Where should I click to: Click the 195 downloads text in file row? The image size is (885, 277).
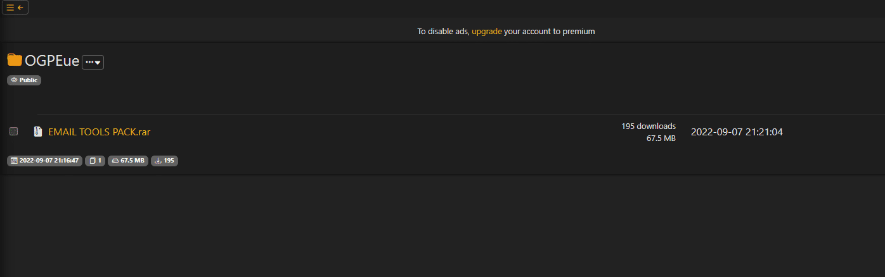point(648,126)
